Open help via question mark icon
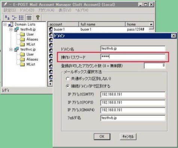Viewport: 178px width, 148px height. 38,18
